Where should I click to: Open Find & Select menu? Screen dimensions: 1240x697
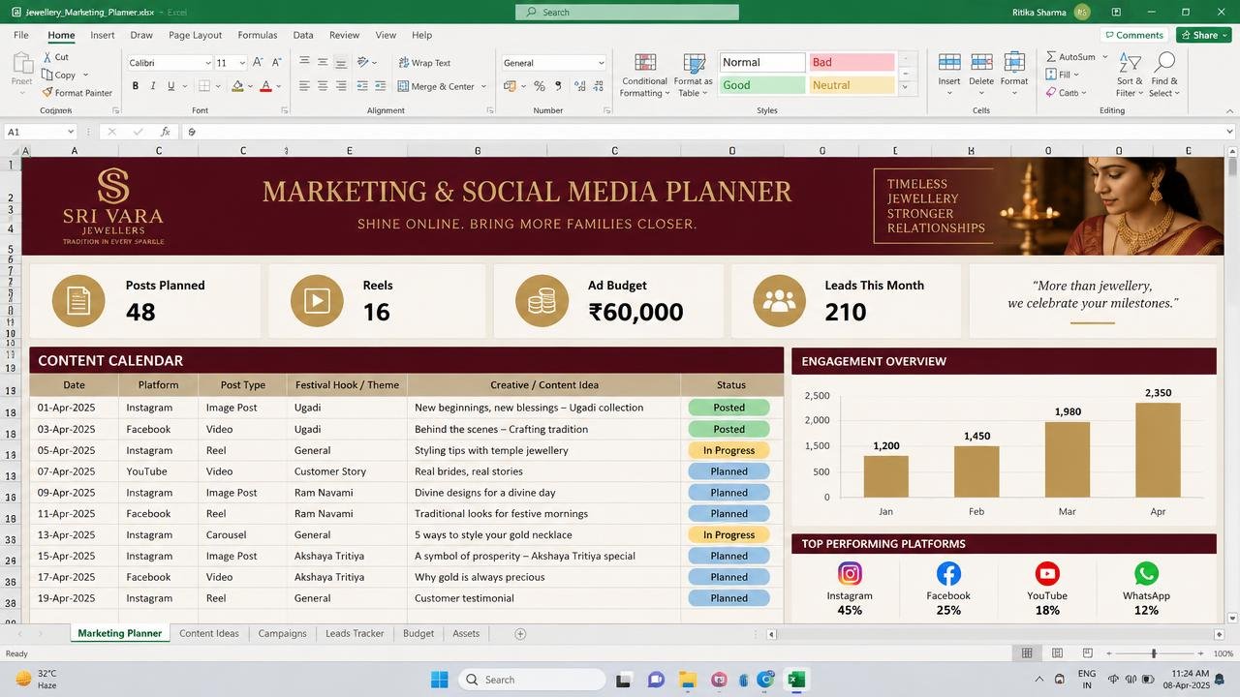click(x=1164, y=76)
